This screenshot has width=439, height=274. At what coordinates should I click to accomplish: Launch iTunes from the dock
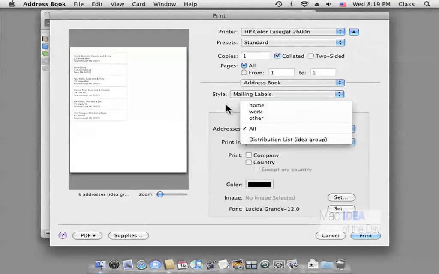coord(196,265)
